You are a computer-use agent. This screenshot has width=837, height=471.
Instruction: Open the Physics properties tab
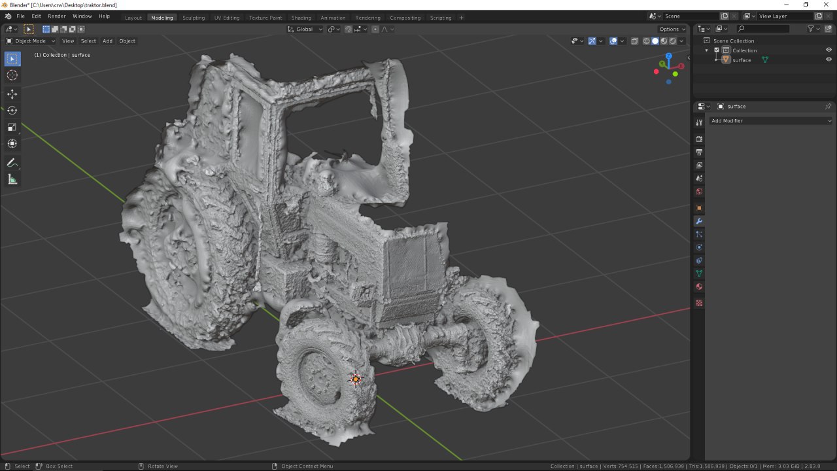[699, 247]
